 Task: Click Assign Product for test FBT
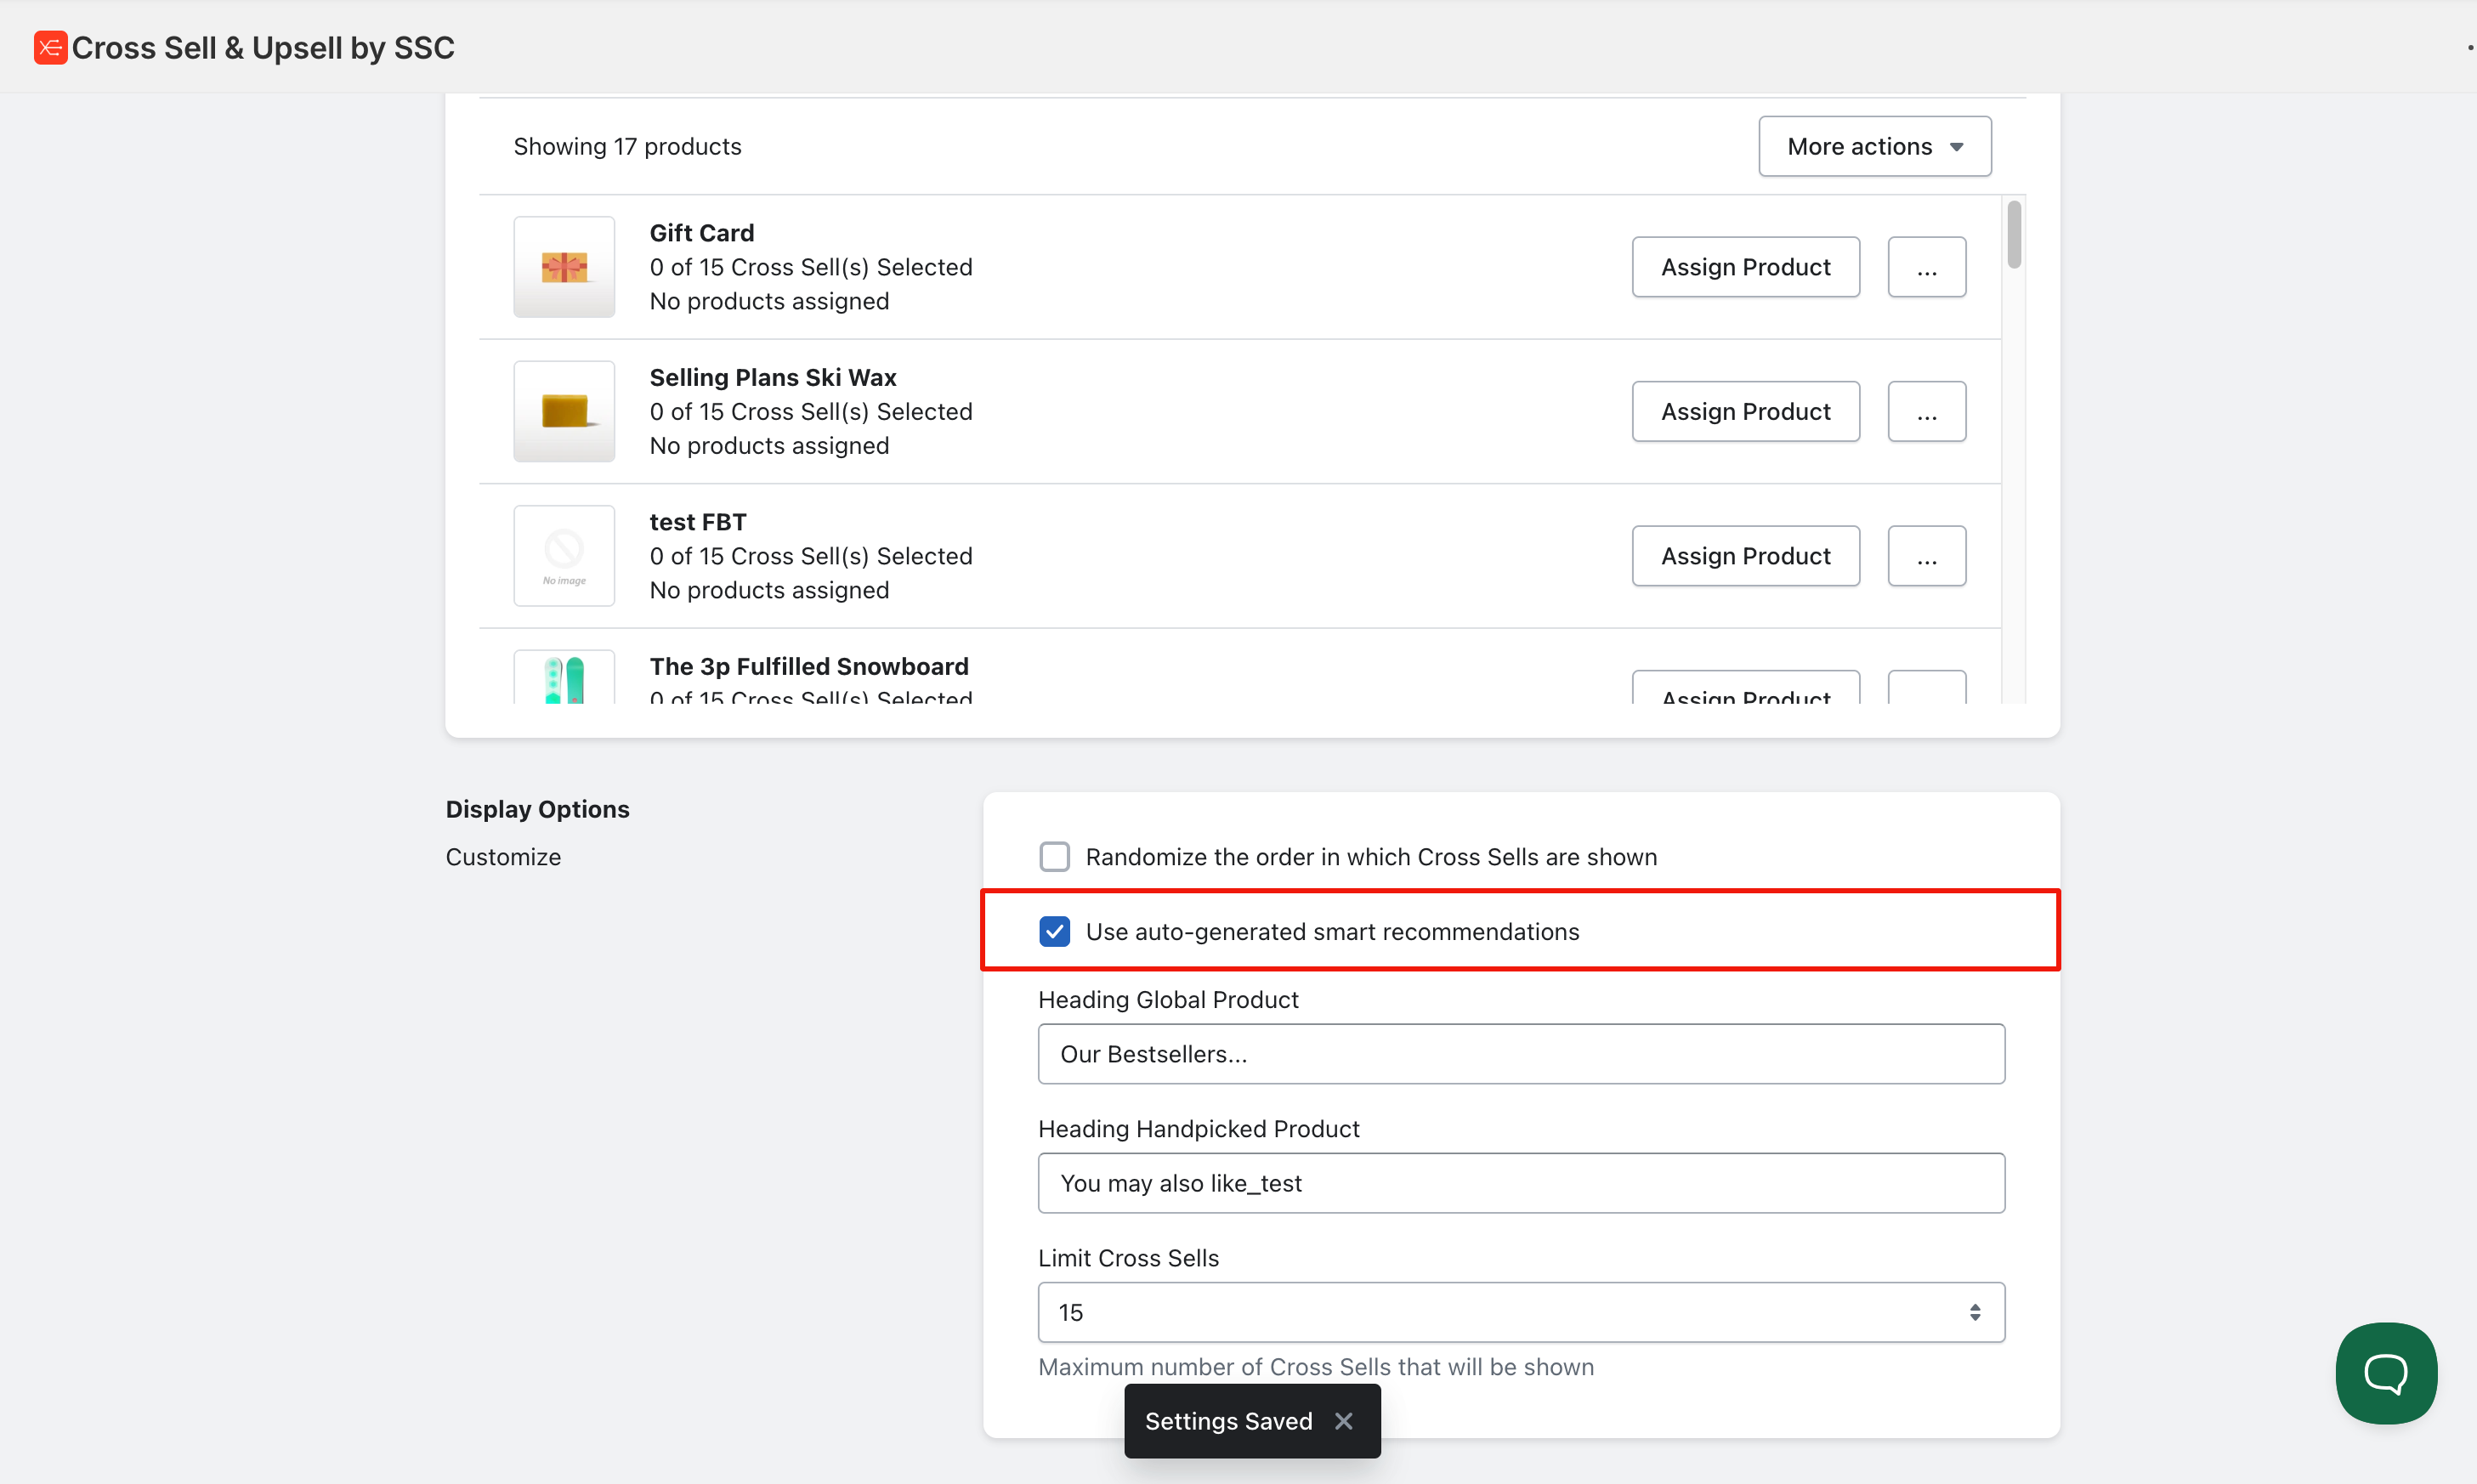tap(1745, 555)
